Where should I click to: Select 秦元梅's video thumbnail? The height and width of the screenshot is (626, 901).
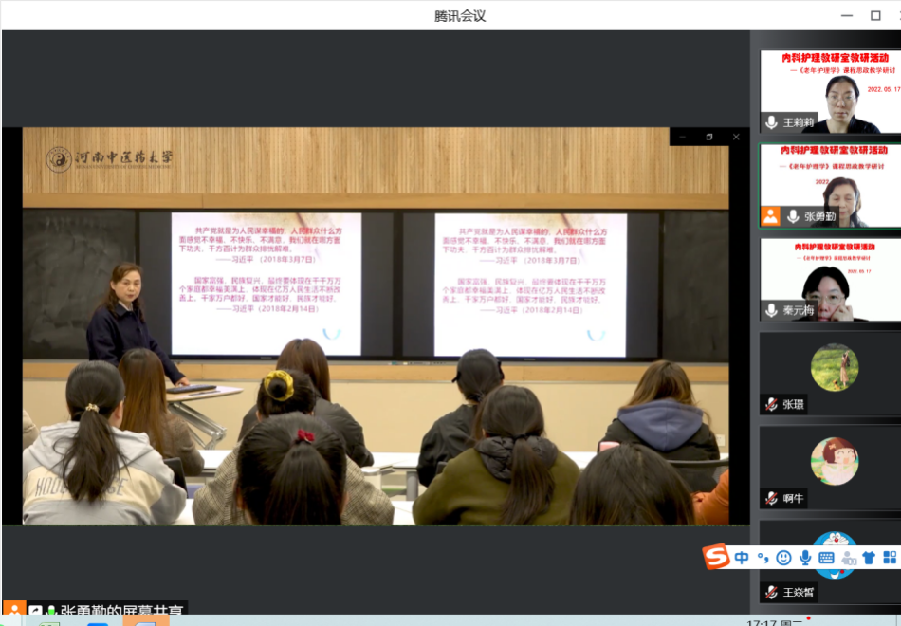(x=830, y=279)
